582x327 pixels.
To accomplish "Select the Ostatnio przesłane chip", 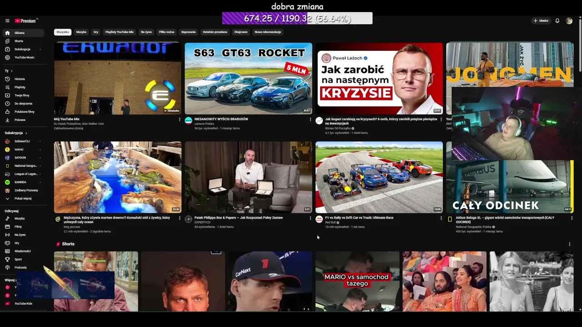I will tap(215, 32).
